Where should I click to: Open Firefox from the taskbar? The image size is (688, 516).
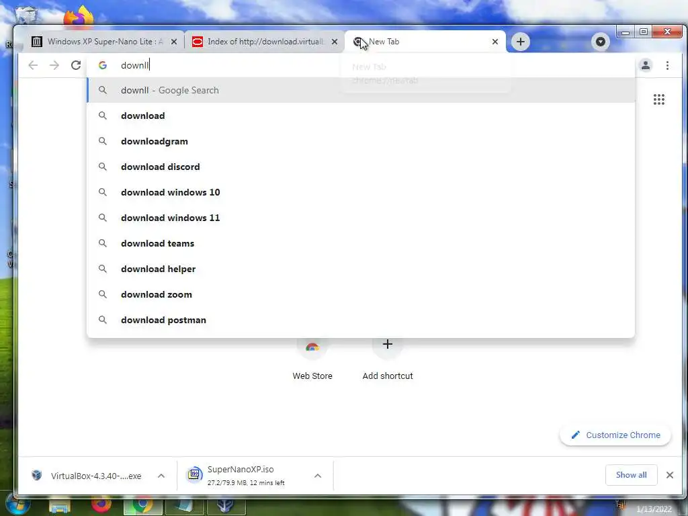(101, 505)
